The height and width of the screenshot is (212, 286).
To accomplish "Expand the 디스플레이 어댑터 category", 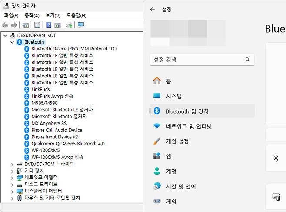I will click(12, 192).
